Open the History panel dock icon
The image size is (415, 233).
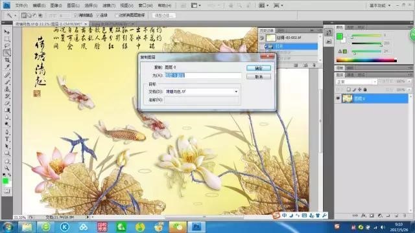coord(329,32)
